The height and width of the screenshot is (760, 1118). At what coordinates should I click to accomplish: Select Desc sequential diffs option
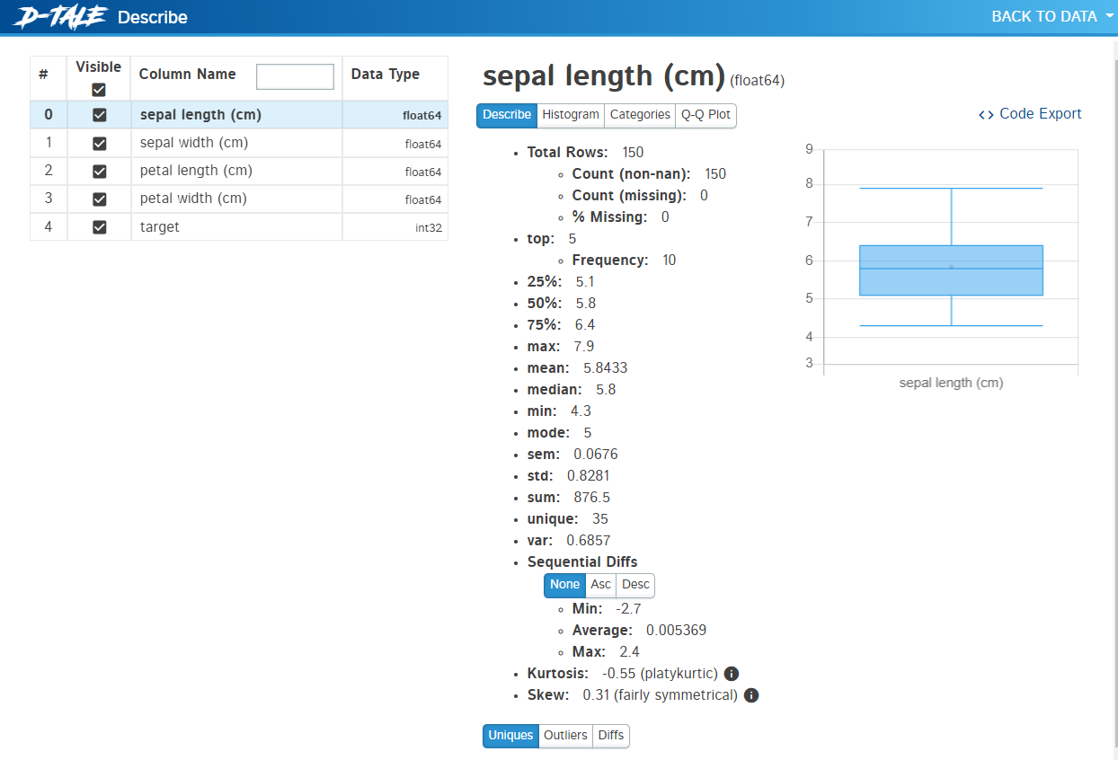pos(635,585)
